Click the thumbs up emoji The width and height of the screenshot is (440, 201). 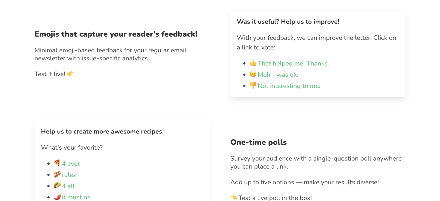[253, 63]
